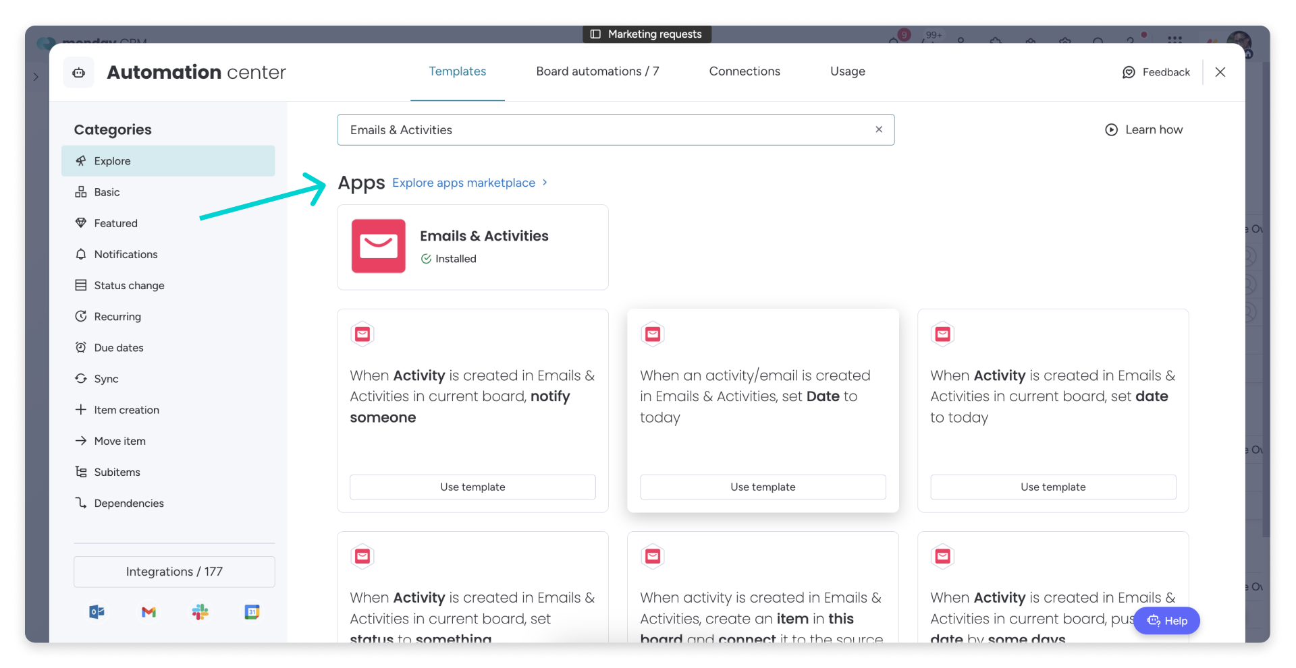Click the Automation center robot icon
The height and width of the screenshot is (668, 1296).
click(x=79, y=72)
